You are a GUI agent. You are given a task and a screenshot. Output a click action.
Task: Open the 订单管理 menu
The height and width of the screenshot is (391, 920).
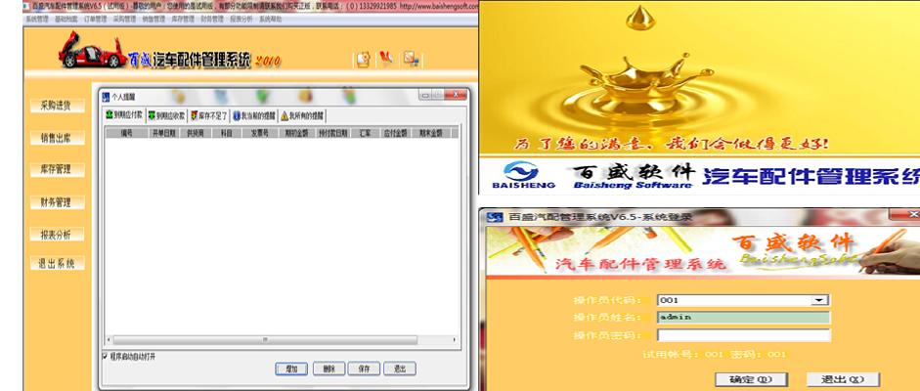pyautogui.click(x=95, y=19)
